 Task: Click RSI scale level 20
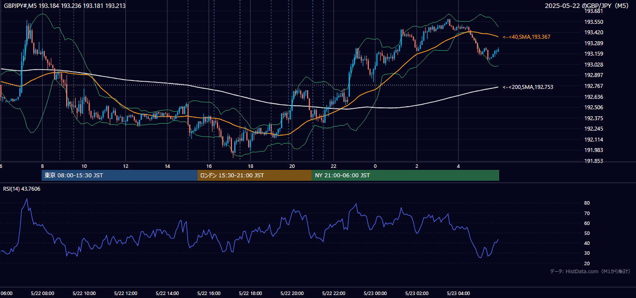point(587,263)
